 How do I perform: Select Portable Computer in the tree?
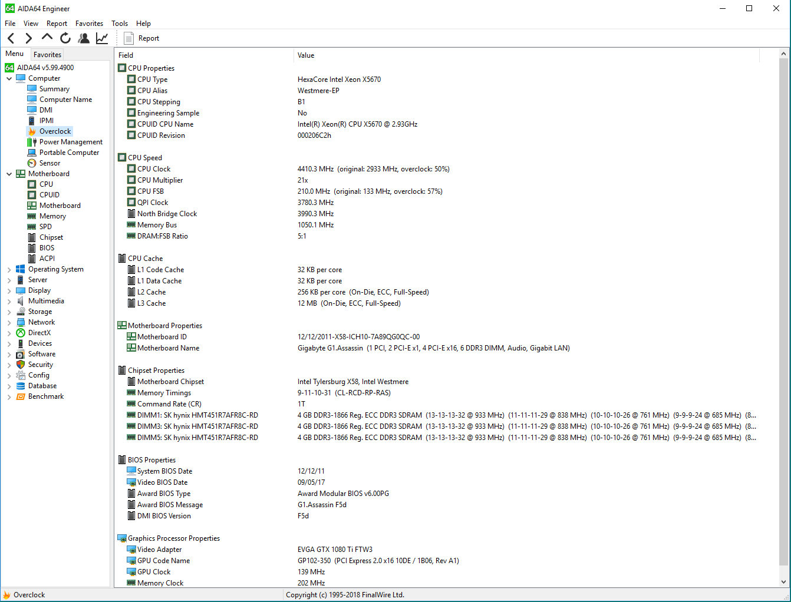click(x=69, y=153)
